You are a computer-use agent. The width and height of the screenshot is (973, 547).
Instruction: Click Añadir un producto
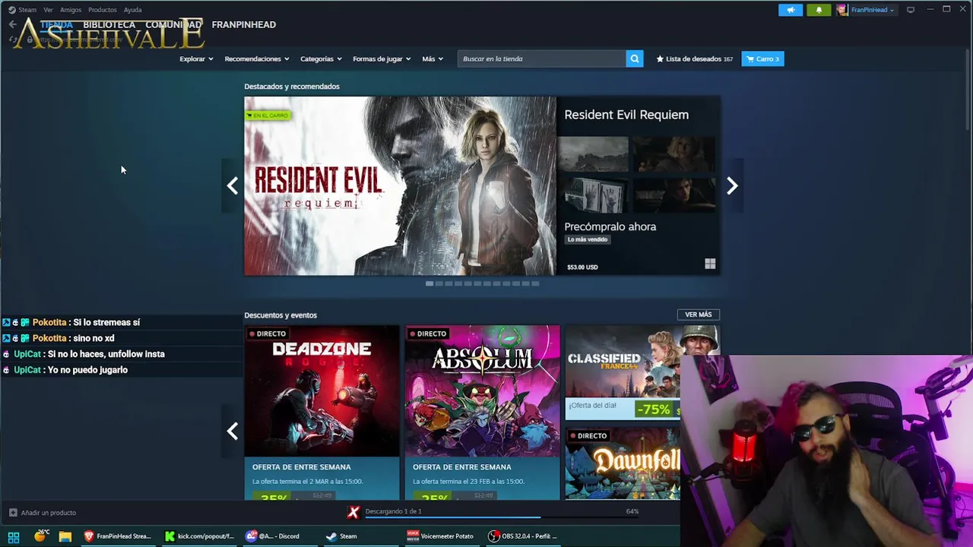coord(43,513)
